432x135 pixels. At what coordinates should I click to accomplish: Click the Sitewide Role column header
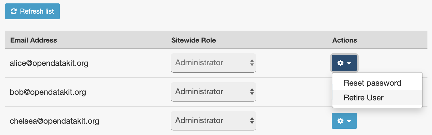pos(194,40)
